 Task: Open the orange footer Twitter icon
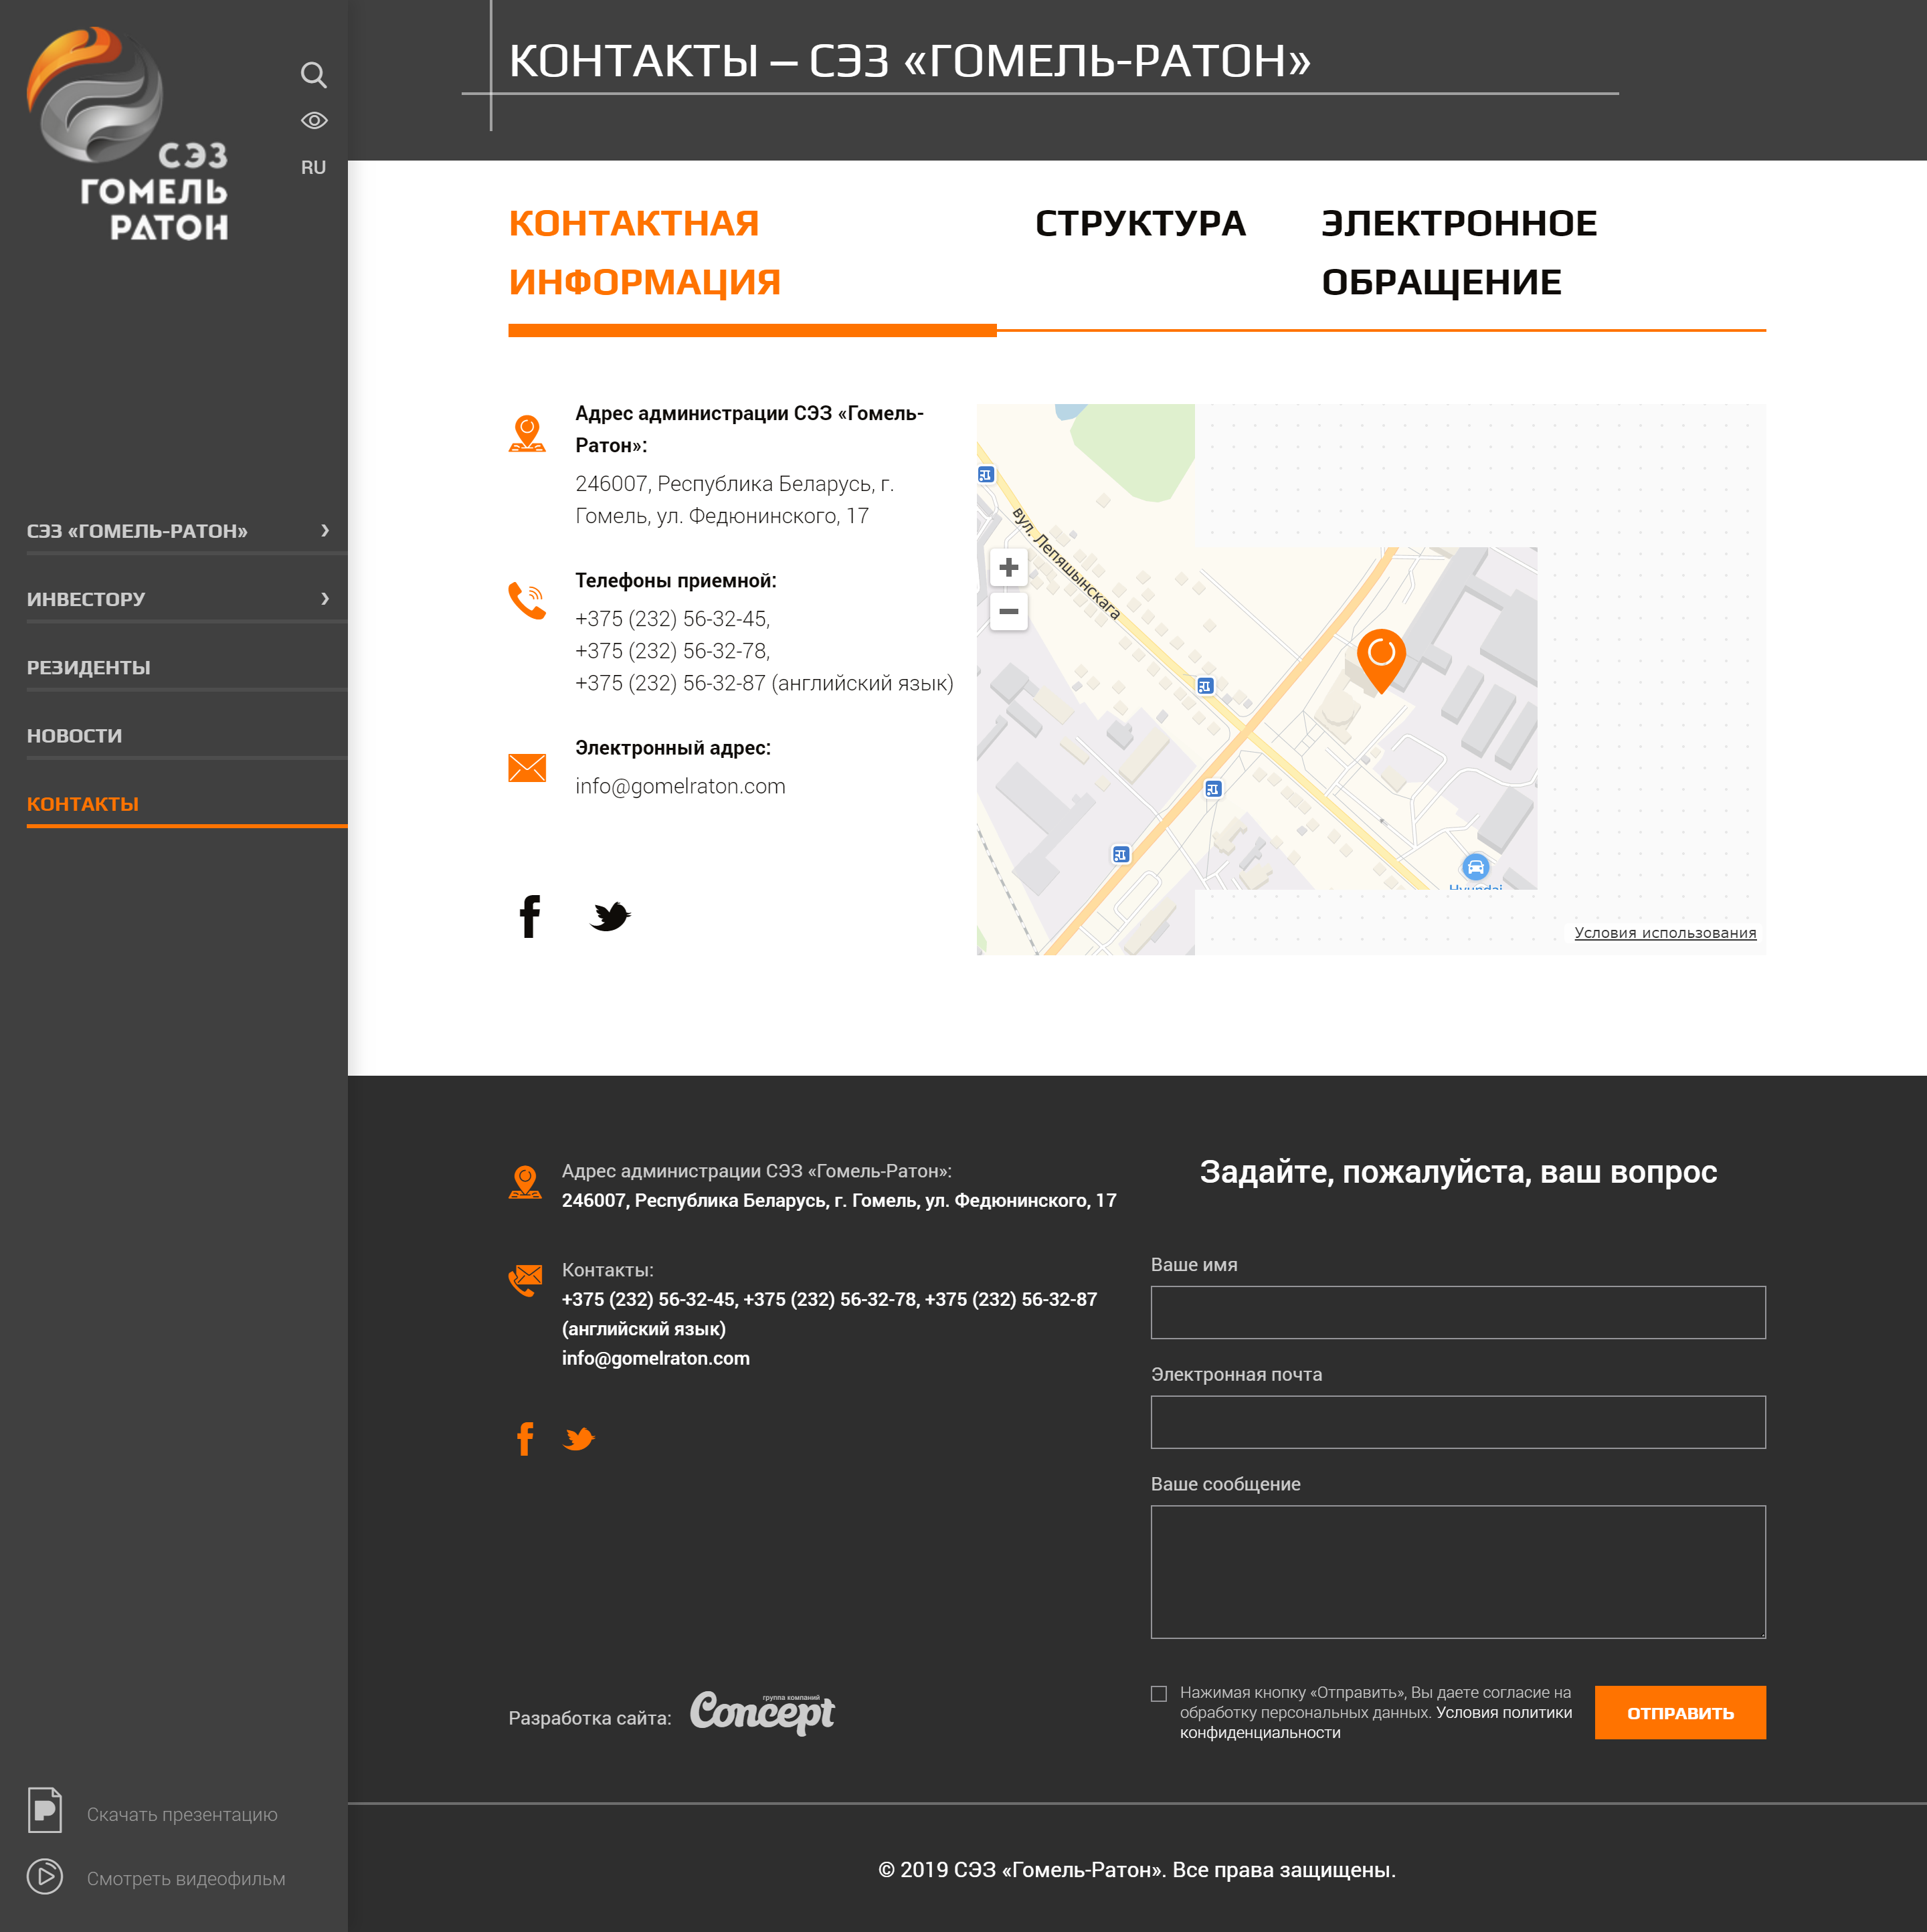[x=579, y=1438]
